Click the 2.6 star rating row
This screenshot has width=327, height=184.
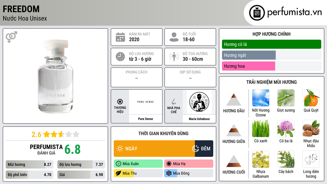[x=56, y=134]
